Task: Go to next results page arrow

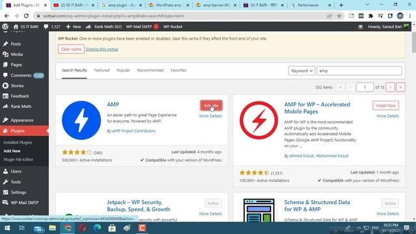Action: pyautogui.click(x=390, y=87)
